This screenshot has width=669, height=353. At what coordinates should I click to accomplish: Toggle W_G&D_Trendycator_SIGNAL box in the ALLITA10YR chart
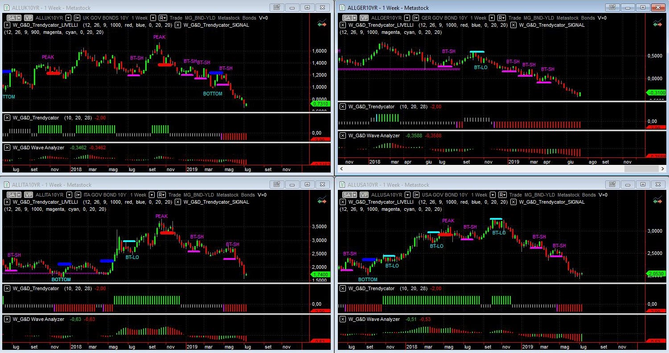[x=178, y=202]
